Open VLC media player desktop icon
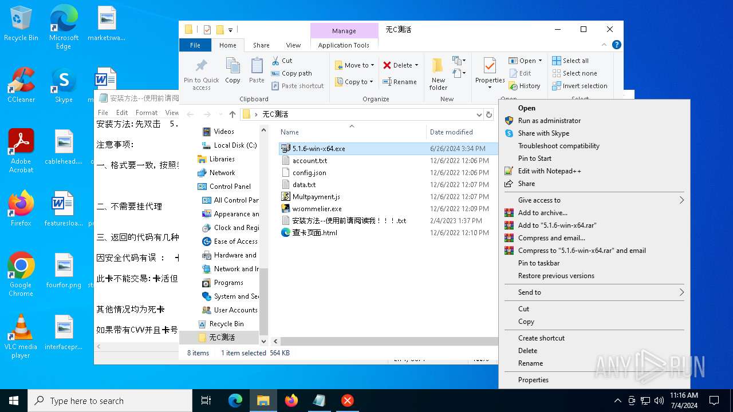The height and width of the screenshot is (412, 733). (21, 336)
